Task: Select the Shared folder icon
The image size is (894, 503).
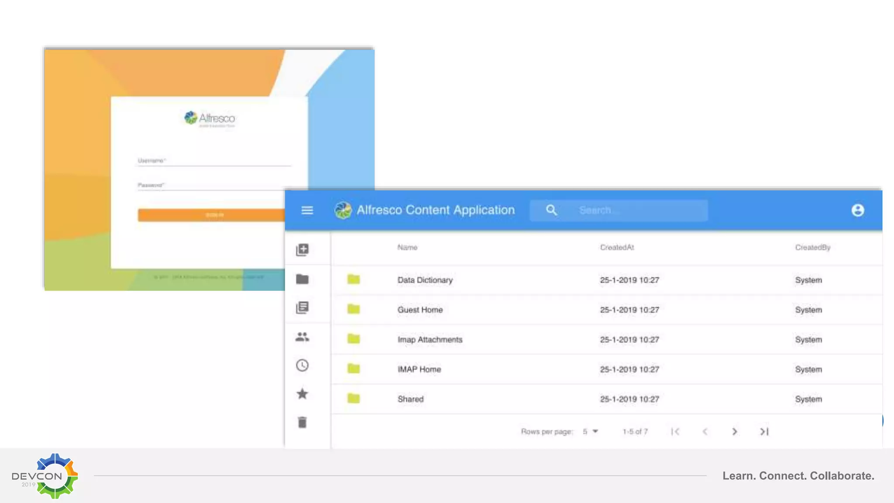Action: [x=354, y=399]
